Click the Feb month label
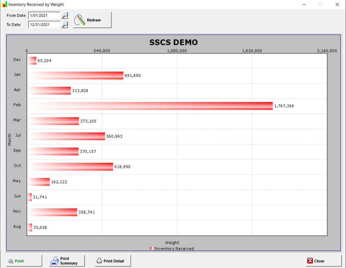 tap(17, 105)
